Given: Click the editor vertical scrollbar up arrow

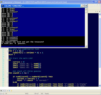Looking at the screenshot, I should tap(100, 14).
